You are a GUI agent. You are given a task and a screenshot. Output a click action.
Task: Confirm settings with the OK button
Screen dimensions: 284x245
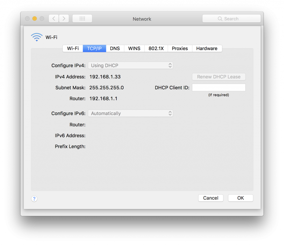pos(240,198)
